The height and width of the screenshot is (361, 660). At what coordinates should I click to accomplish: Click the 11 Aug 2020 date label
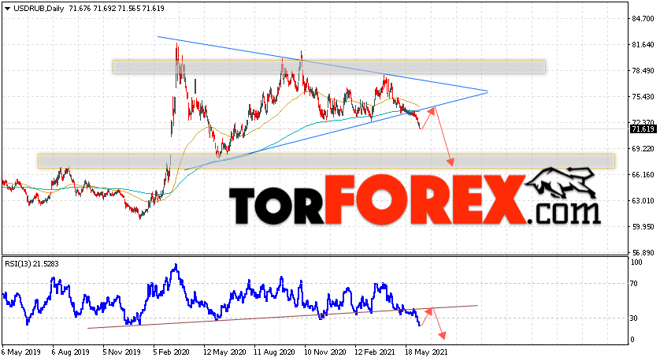(x=274, y=352)
